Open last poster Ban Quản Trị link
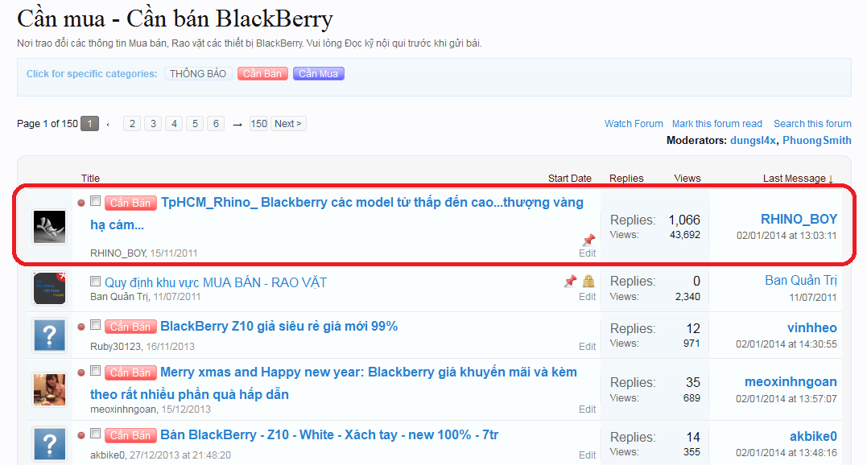The width and height of the screenshot is (867, 465). pyautogui.click(x=801, y=281)
